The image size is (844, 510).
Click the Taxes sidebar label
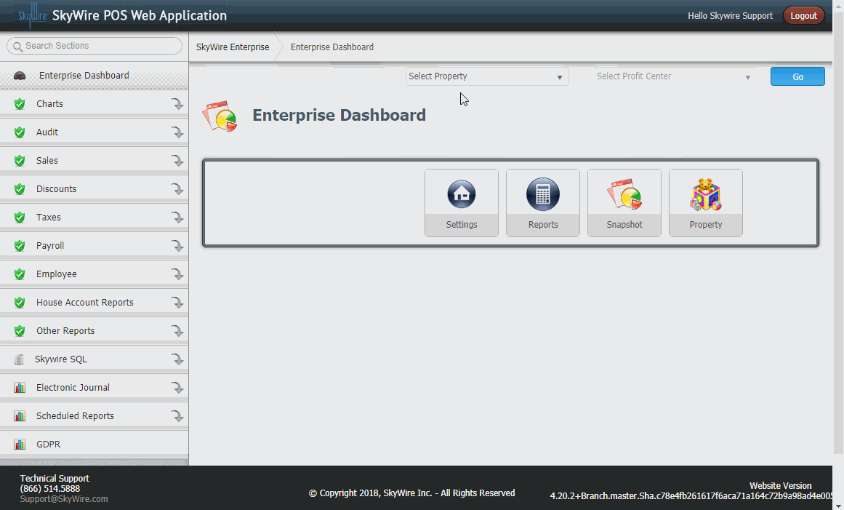coord(49,218)
